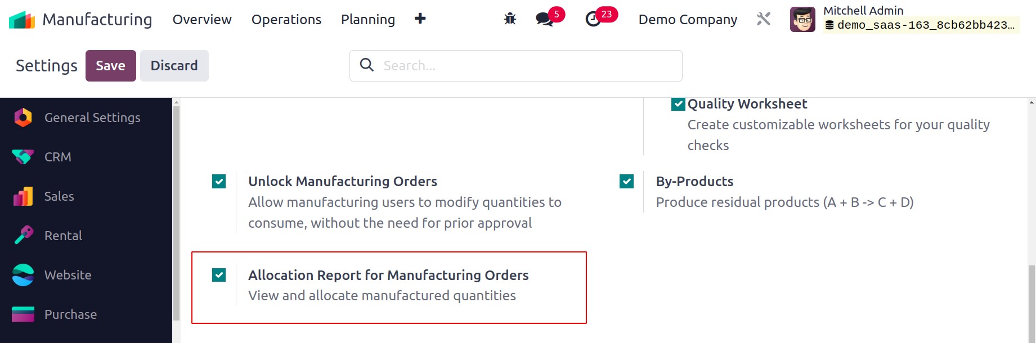Screen dimensions: 1036x343
Task: Click the Save button
Action: [111, 66]
